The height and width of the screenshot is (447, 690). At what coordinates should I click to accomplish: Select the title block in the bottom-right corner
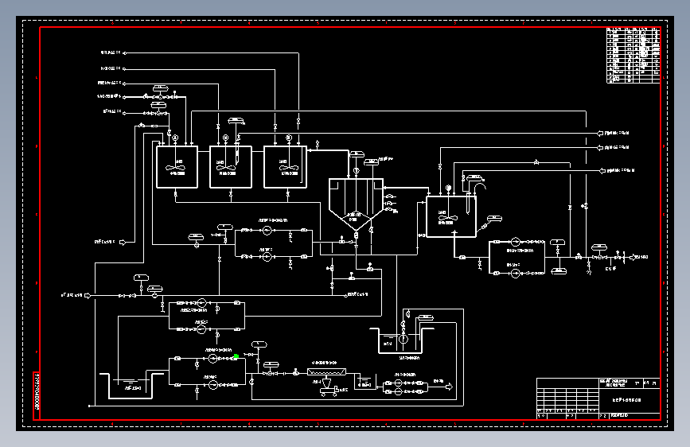click(598, 398)
